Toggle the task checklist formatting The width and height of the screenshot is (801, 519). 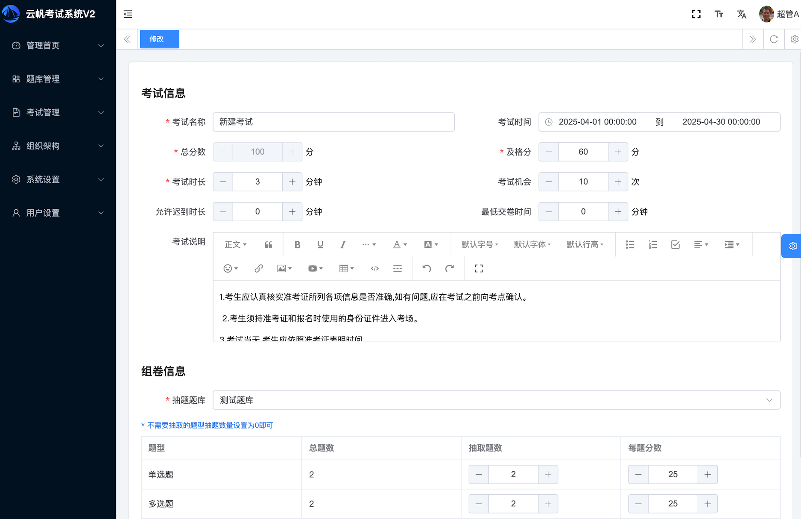pos(675,244)
